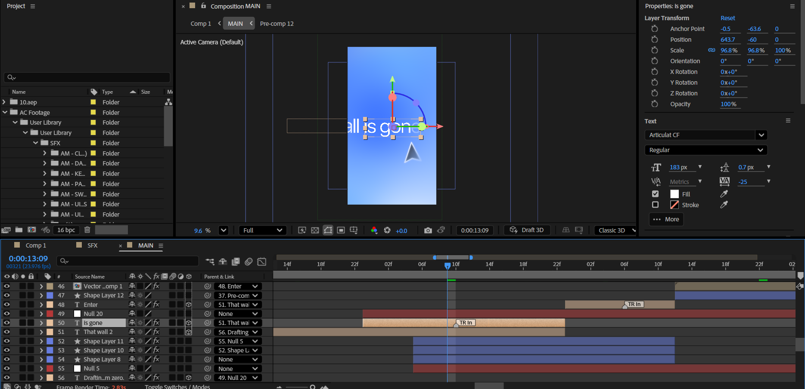The height and width of the screenshot is (389, 805).
Task: Open Pre-comp 12 in the composition breadcrumb
Action: (x=277, y=24)
